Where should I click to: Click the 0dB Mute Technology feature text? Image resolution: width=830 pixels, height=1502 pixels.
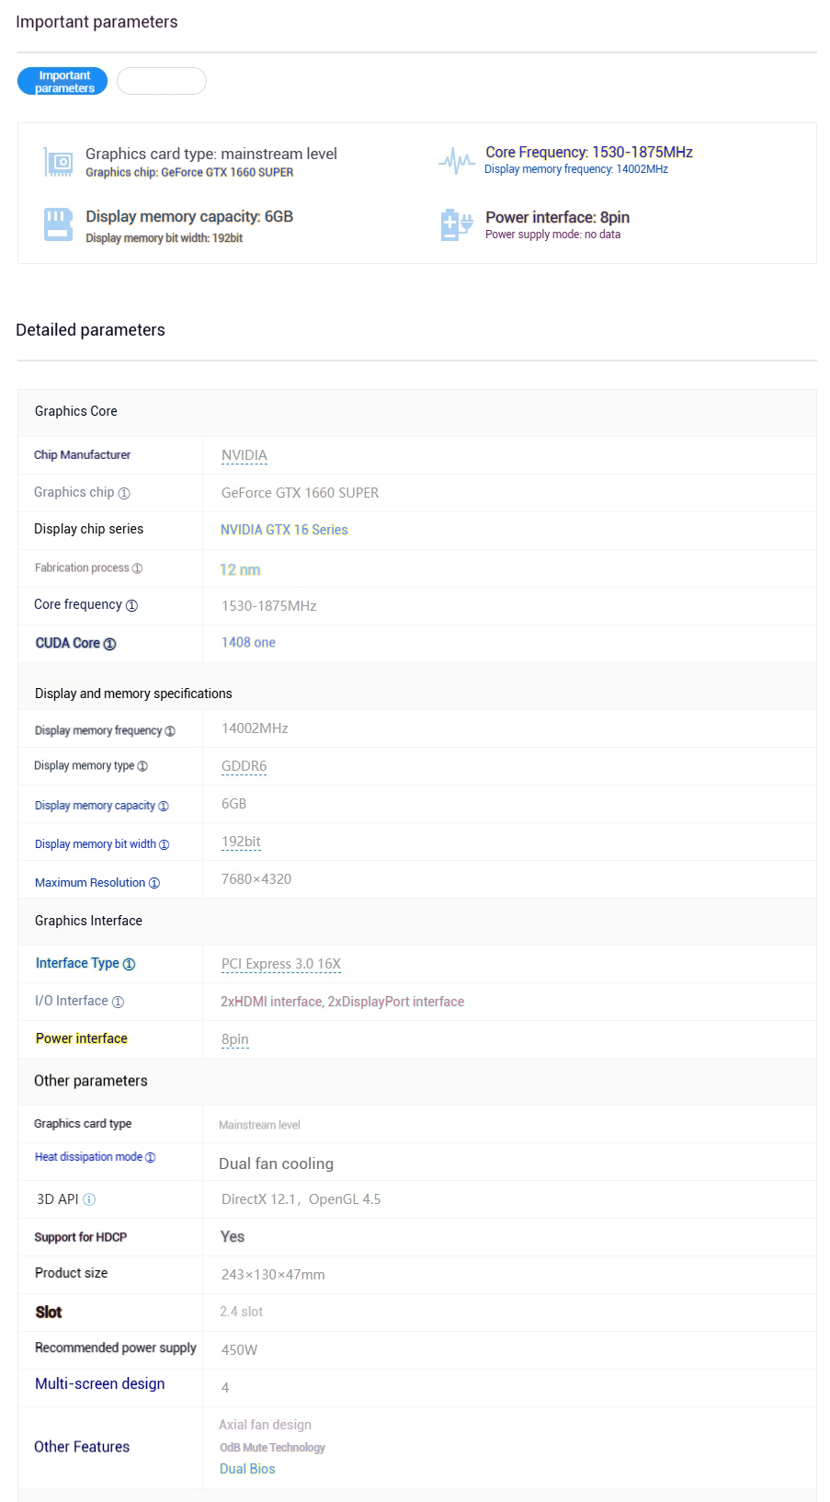point(272,1448)
